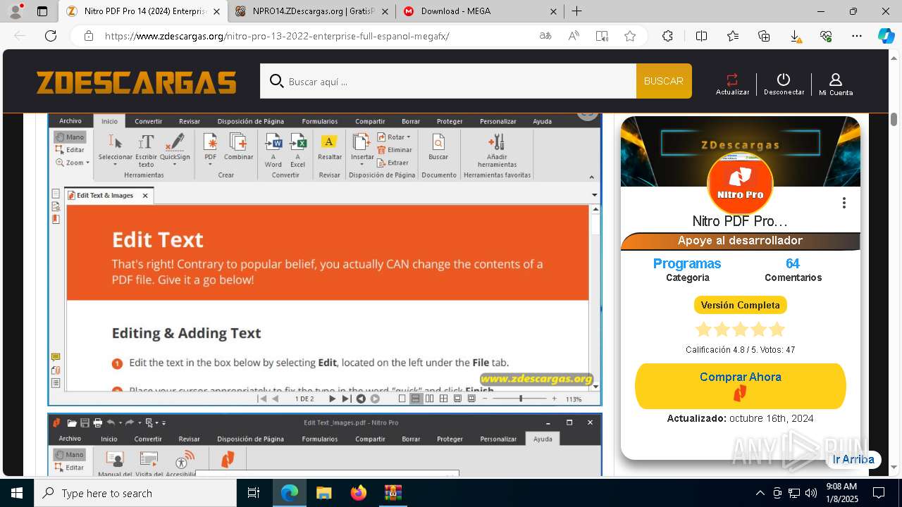This screenshot has height=507, width=902.
Task: Click the Nitro zoom plus button
Action: click(x=554, y=399)
